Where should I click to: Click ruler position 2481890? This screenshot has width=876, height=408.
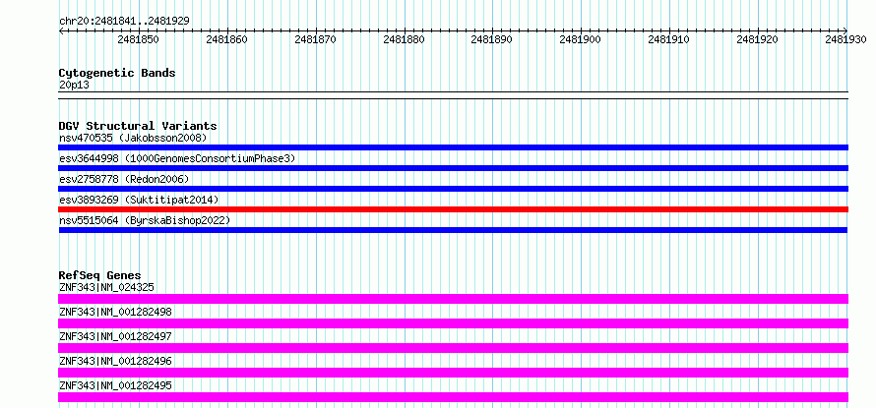tap(491, 39)
